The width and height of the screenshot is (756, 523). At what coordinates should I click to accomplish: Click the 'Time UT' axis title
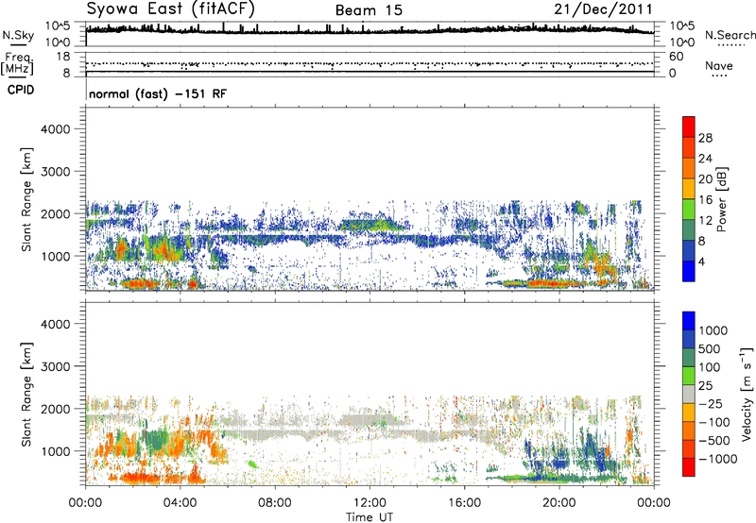coord(369,516)
